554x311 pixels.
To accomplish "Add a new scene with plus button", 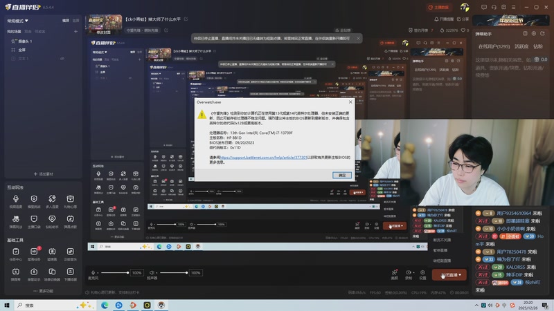I will [75, 31].
